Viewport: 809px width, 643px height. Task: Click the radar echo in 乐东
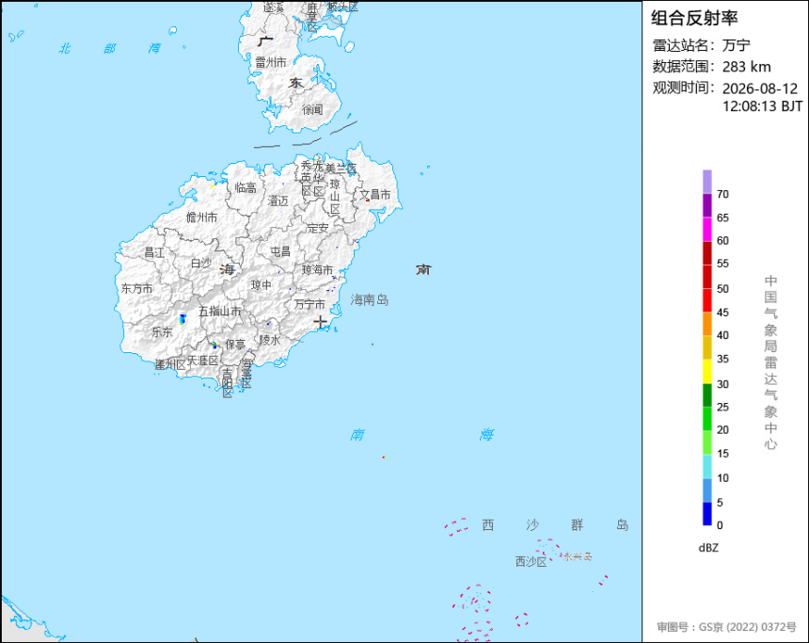(x=182, y=319)
